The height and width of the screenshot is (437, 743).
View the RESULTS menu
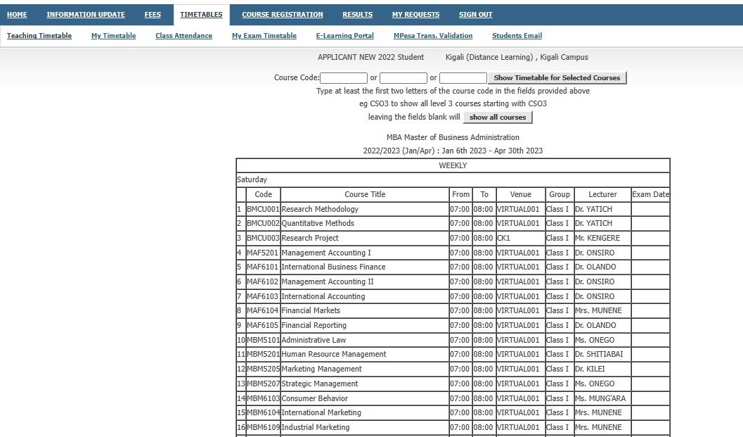point(357,15)
